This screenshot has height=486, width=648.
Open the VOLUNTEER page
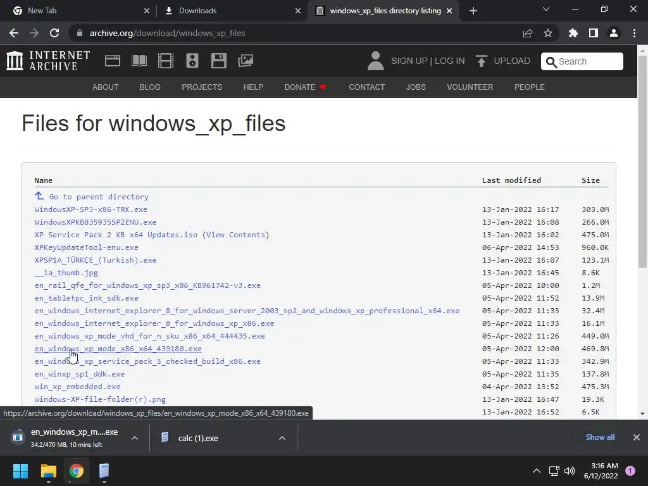(470, 87)
